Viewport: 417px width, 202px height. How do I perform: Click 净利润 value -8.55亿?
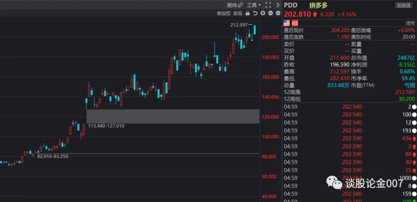(406, 65)
